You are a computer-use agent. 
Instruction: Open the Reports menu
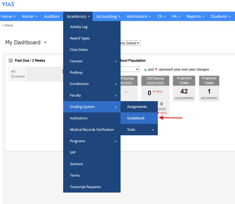(195, 16)
